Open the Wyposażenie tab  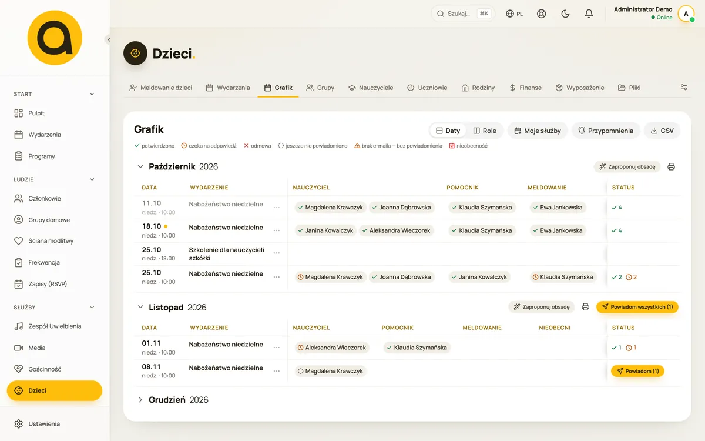pos(579,88)
